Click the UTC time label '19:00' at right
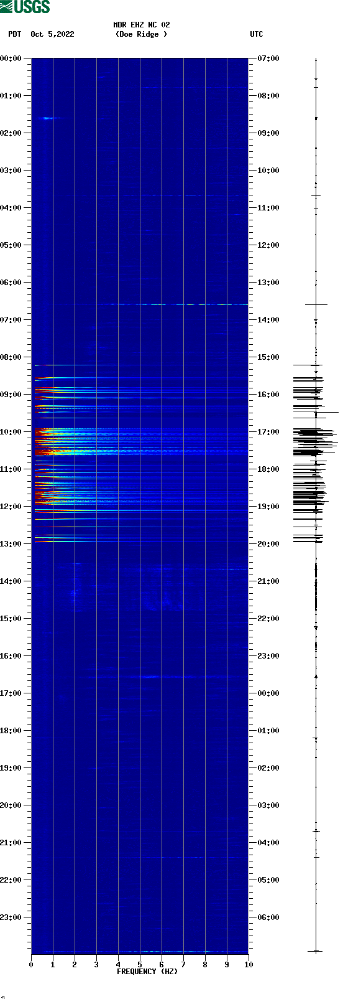 [x=268, y=507]
